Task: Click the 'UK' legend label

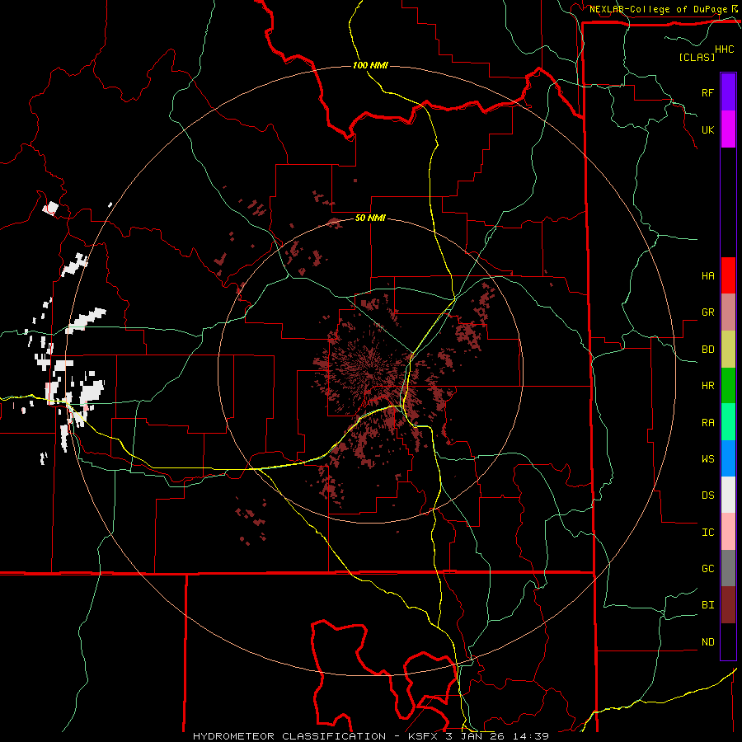Action: (707, 129)
